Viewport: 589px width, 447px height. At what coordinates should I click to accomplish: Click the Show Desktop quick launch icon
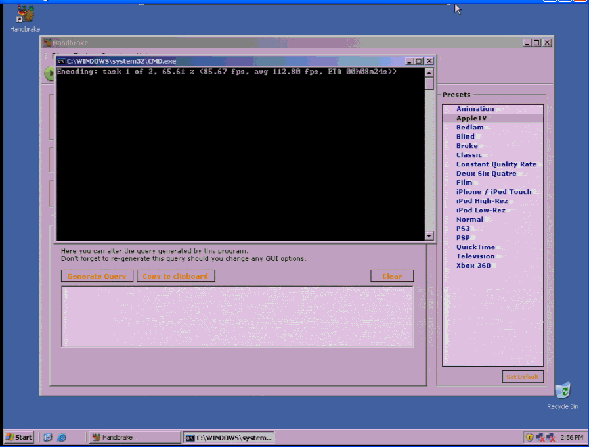(x=47, y=437)
